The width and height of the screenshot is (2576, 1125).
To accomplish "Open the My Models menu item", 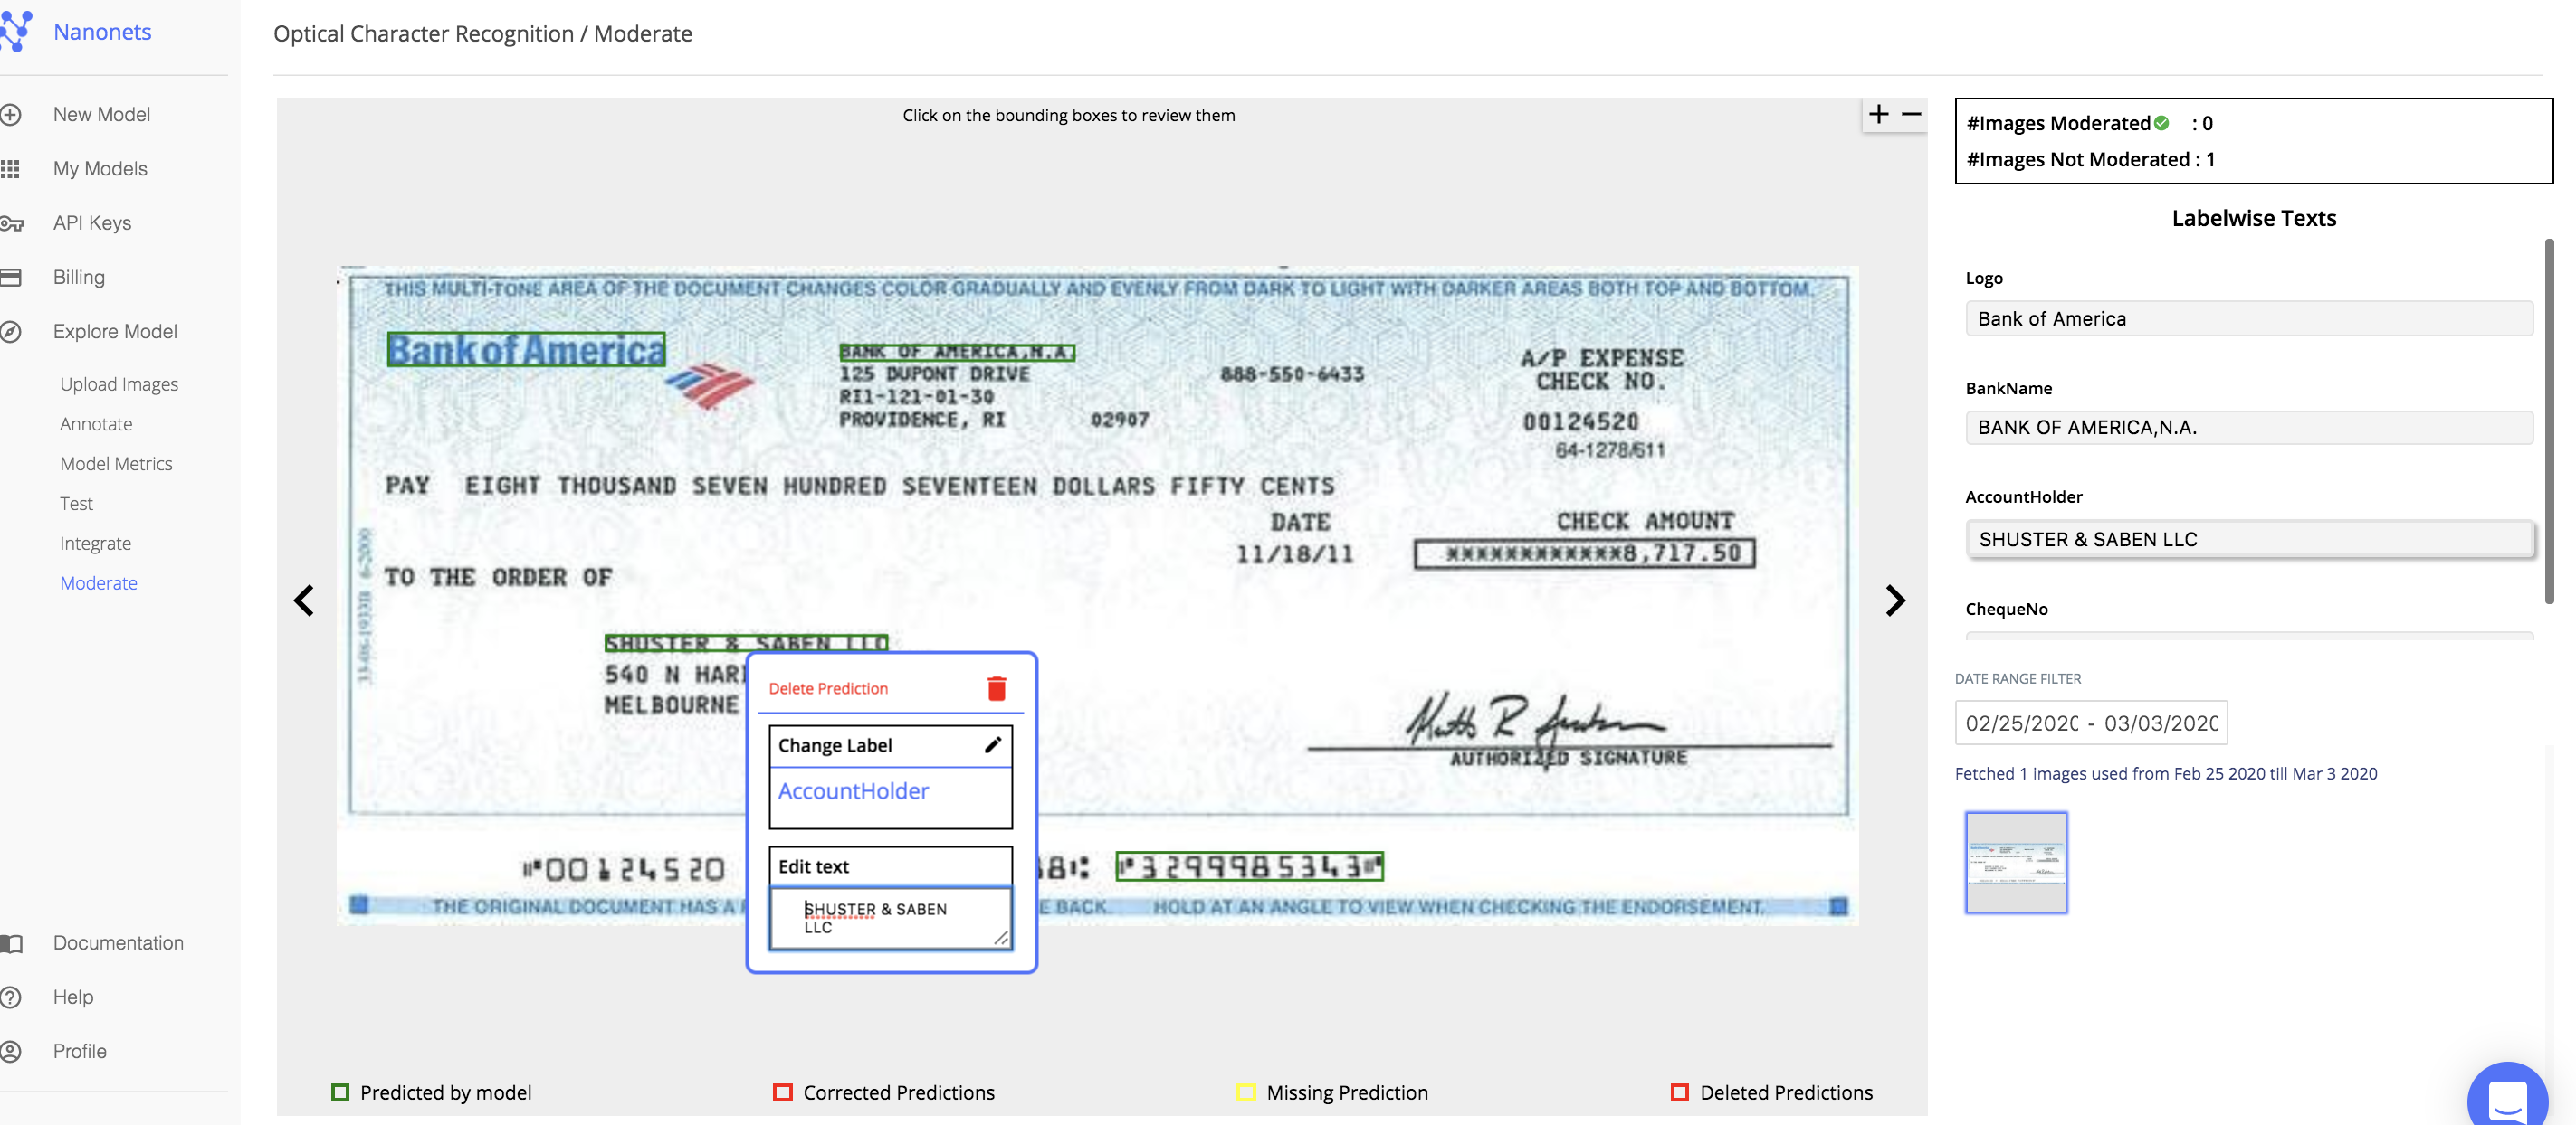I will (100, 169).
